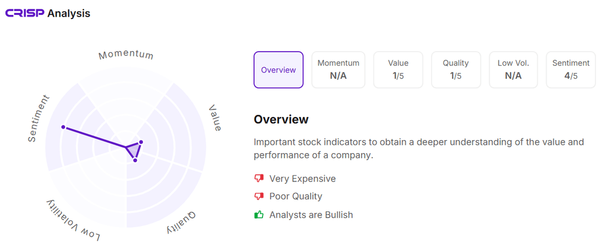Click the Value axis label on the radar
Viewport: 608px width, 251px height.
tap(214, 118)
